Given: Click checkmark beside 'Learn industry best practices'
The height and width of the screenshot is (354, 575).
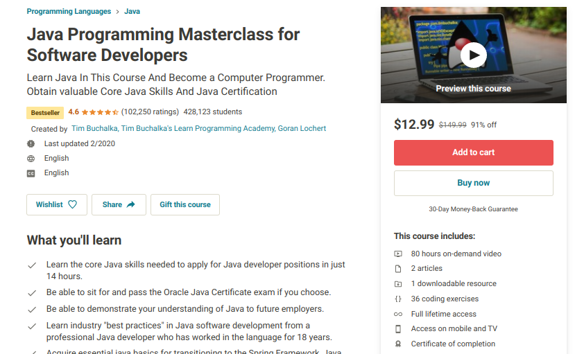Looking at the screenshot, I should pos(32,326).
